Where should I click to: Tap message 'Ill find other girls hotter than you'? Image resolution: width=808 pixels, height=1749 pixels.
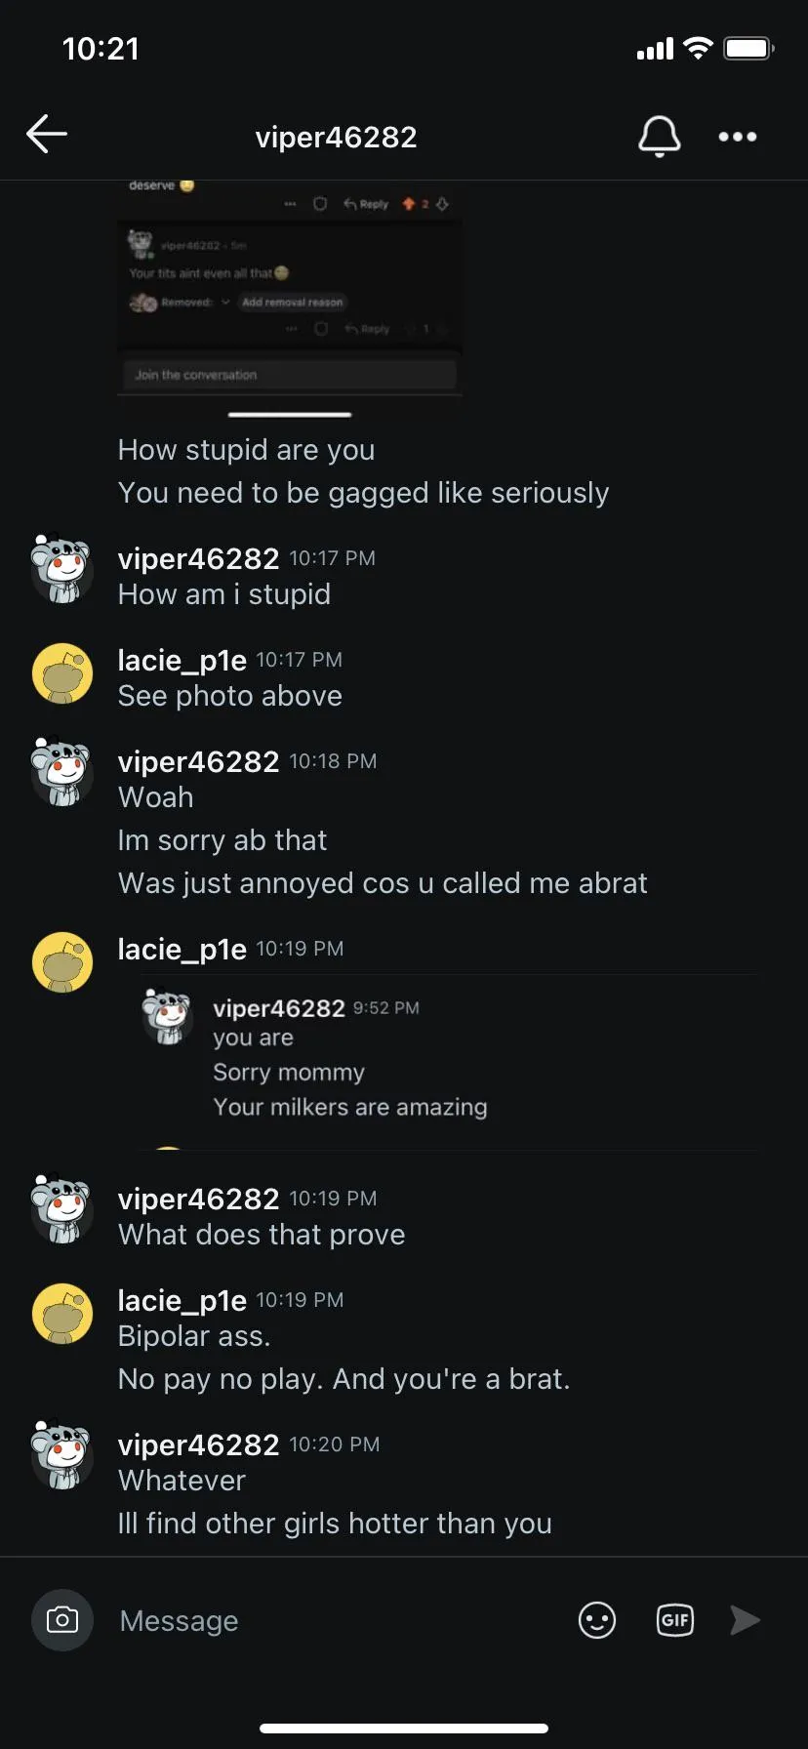[x=335, y=1524]
